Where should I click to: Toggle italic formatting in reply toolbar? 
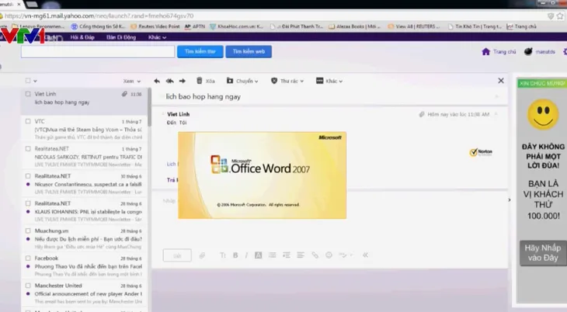pos(246,255)
